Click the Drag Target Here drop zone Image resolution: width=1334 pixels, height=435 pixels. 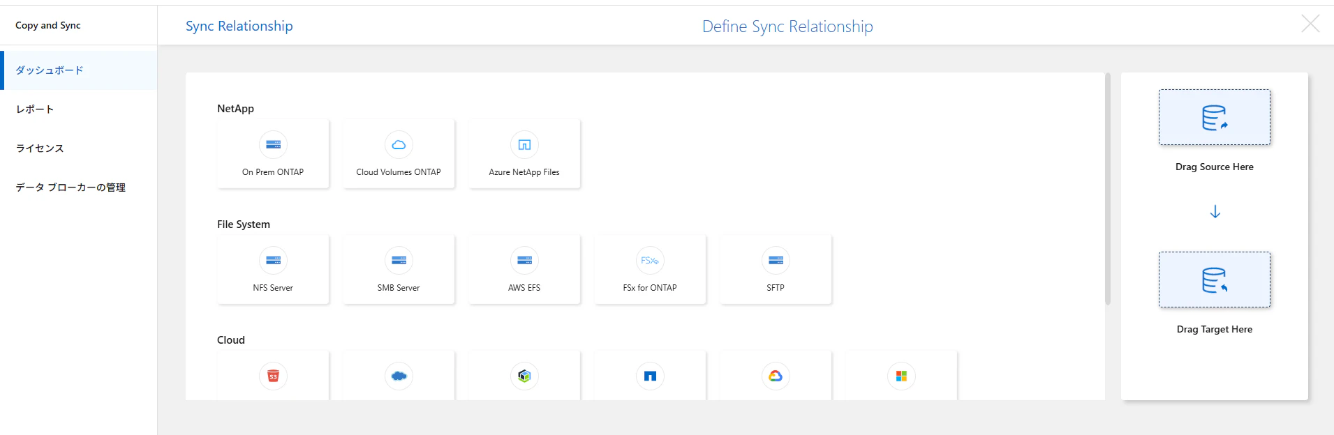click(1215, 280)
